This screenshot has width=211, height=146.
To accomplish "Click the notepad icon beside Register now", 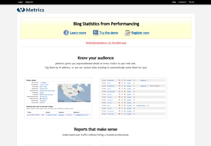I will pyautogui.click(x=127, y=33).
